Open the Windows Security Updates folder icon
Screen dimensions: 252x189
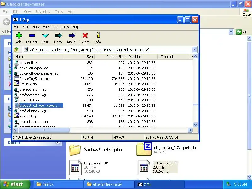(x=75, y=150)
